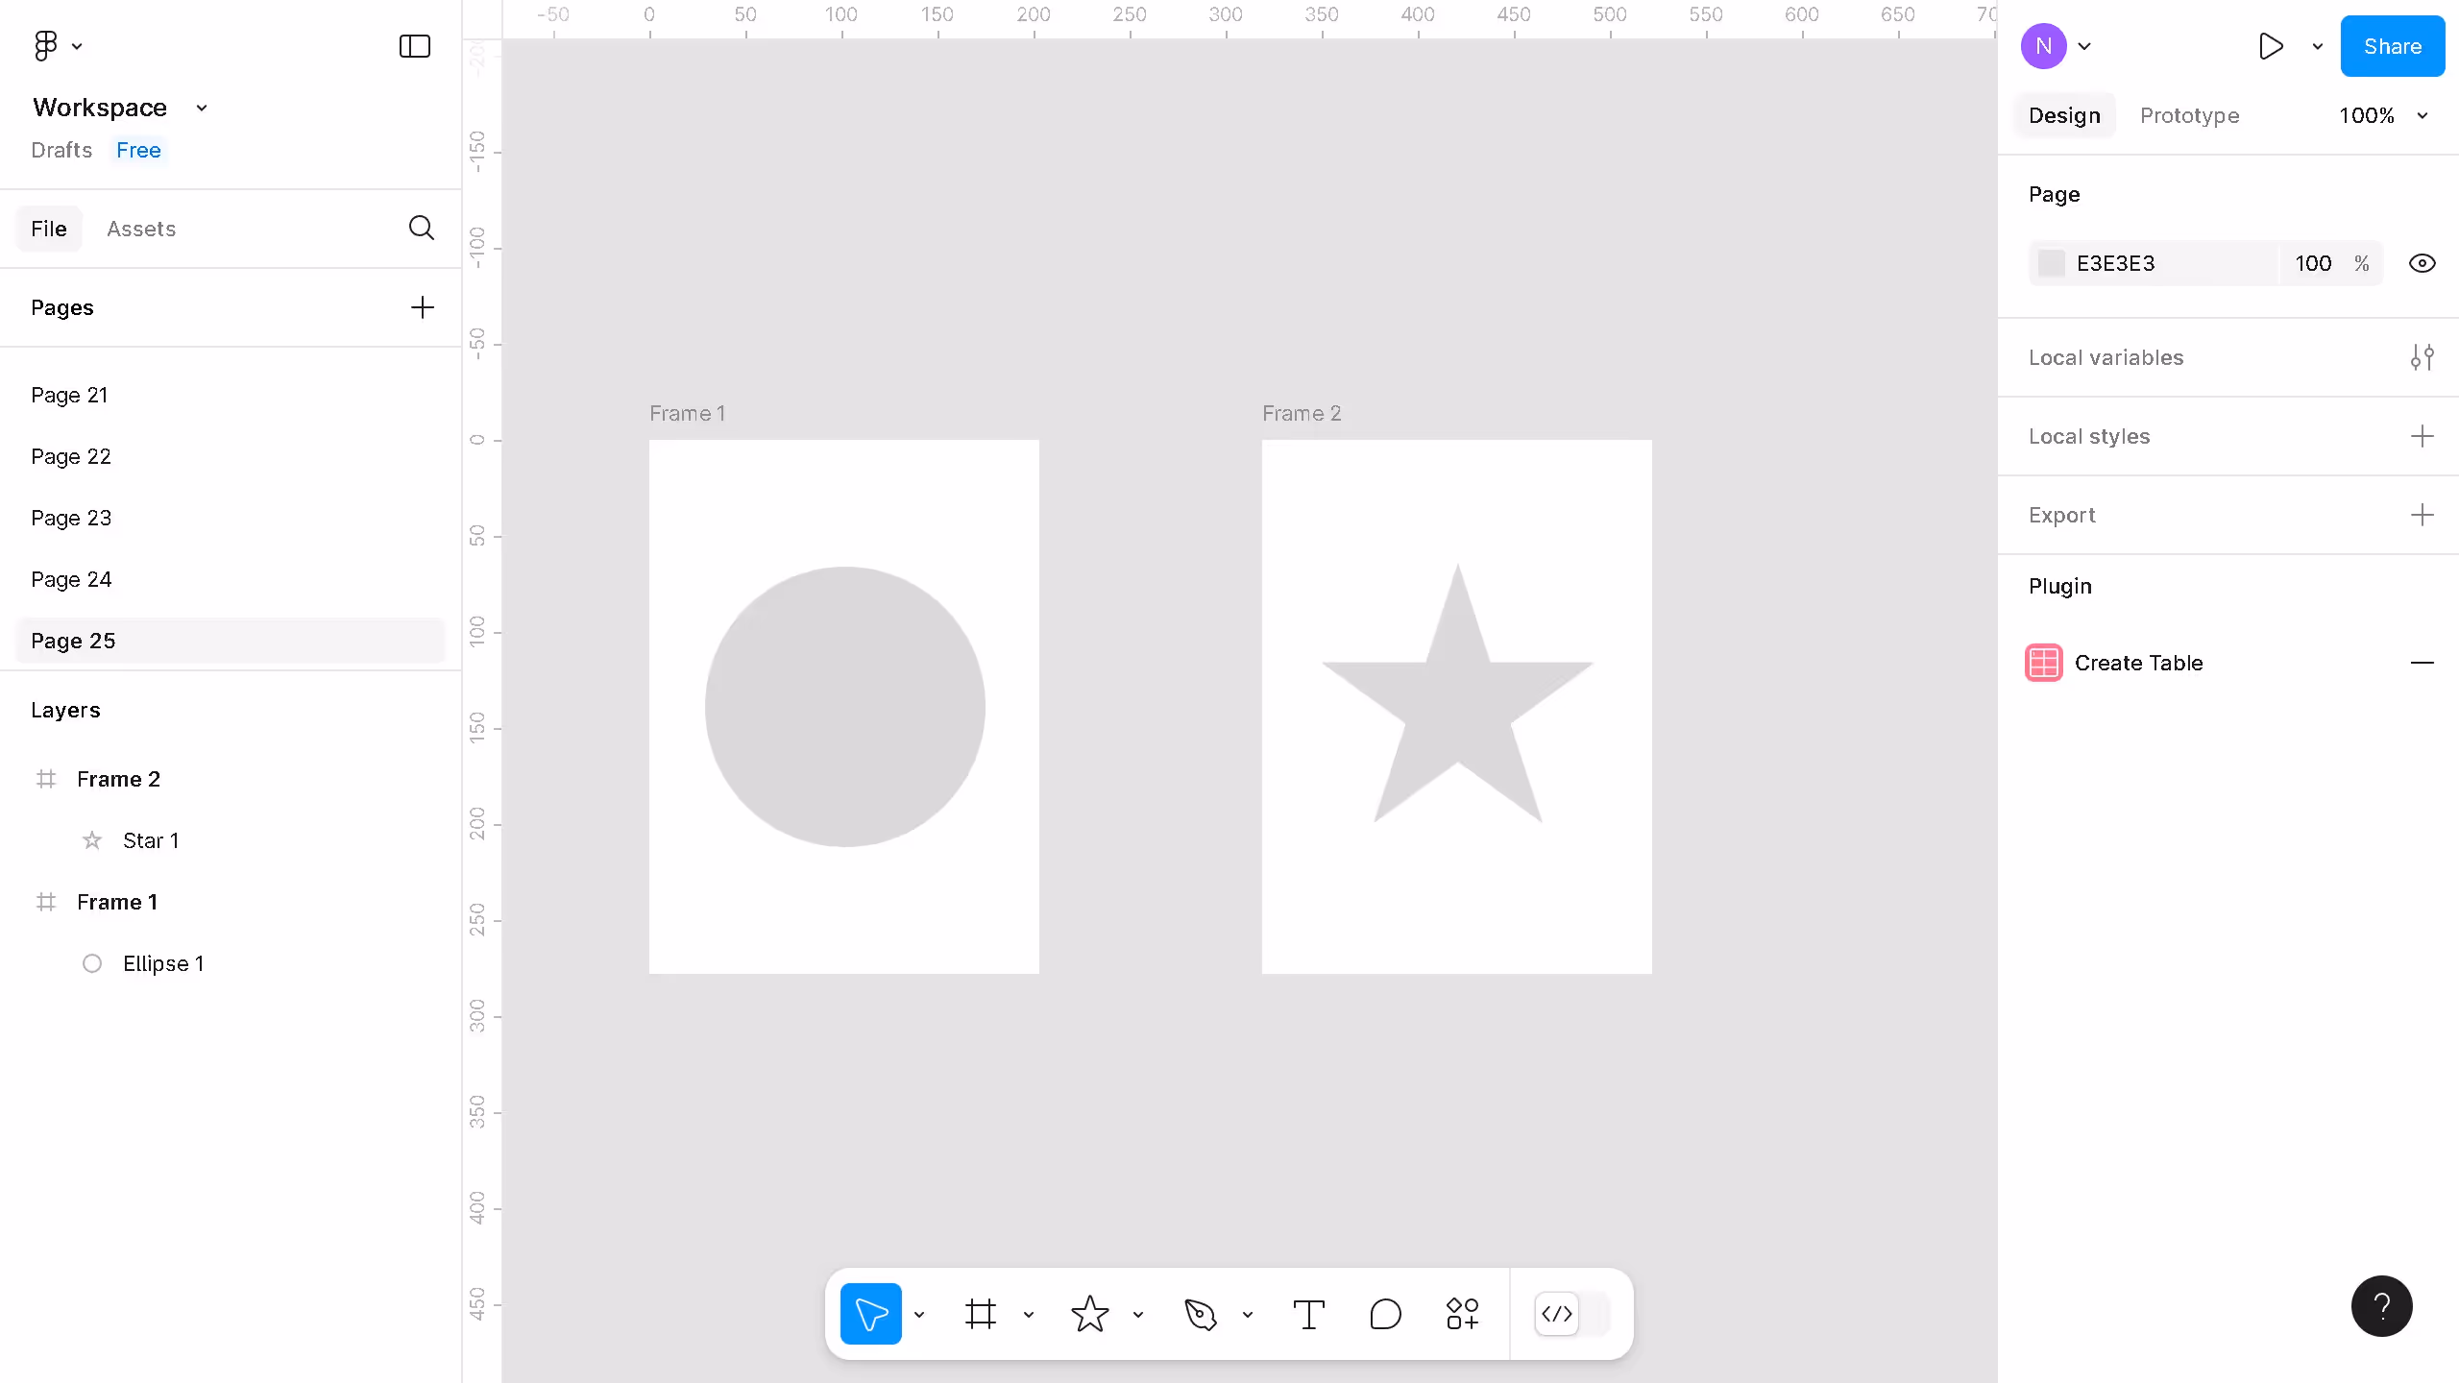Select the Frame tool in the toolbar
The height and width of the screenshot is (1383, 2459).
click(980, 1314)
